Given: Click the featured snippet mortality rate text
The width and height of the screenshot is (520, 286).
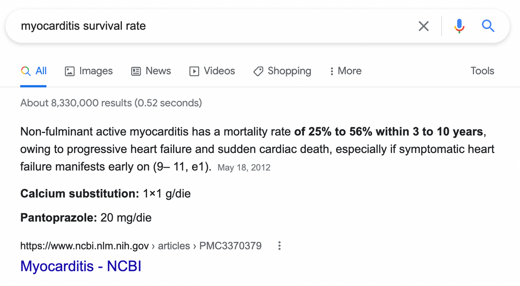Looking at the screenshot, I should (x=257, y=149).
